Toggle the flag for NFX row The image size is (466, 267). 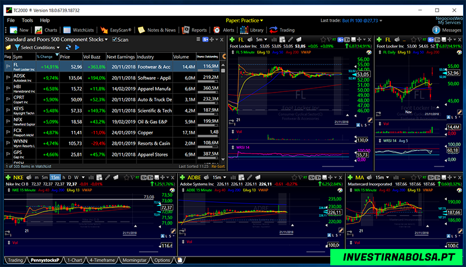coord(8,122)
